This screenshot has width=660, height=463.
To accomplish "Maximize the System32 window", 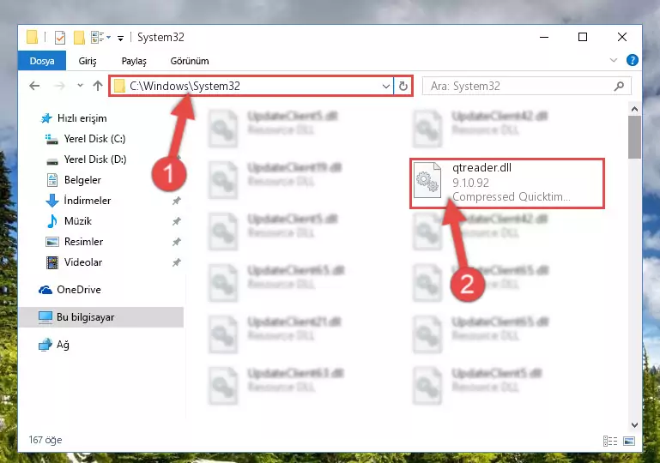I will [583, 38].
